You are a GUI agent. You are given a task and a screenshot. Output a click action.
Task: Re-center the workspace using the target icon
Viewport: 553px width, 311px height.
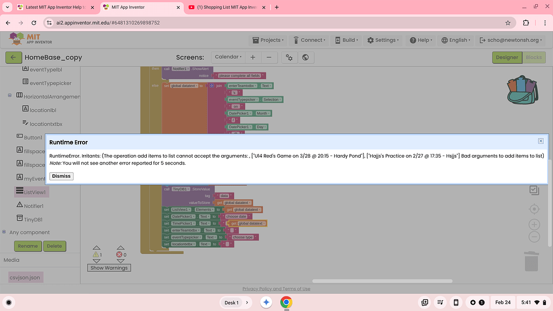click(x=534, y=209)
